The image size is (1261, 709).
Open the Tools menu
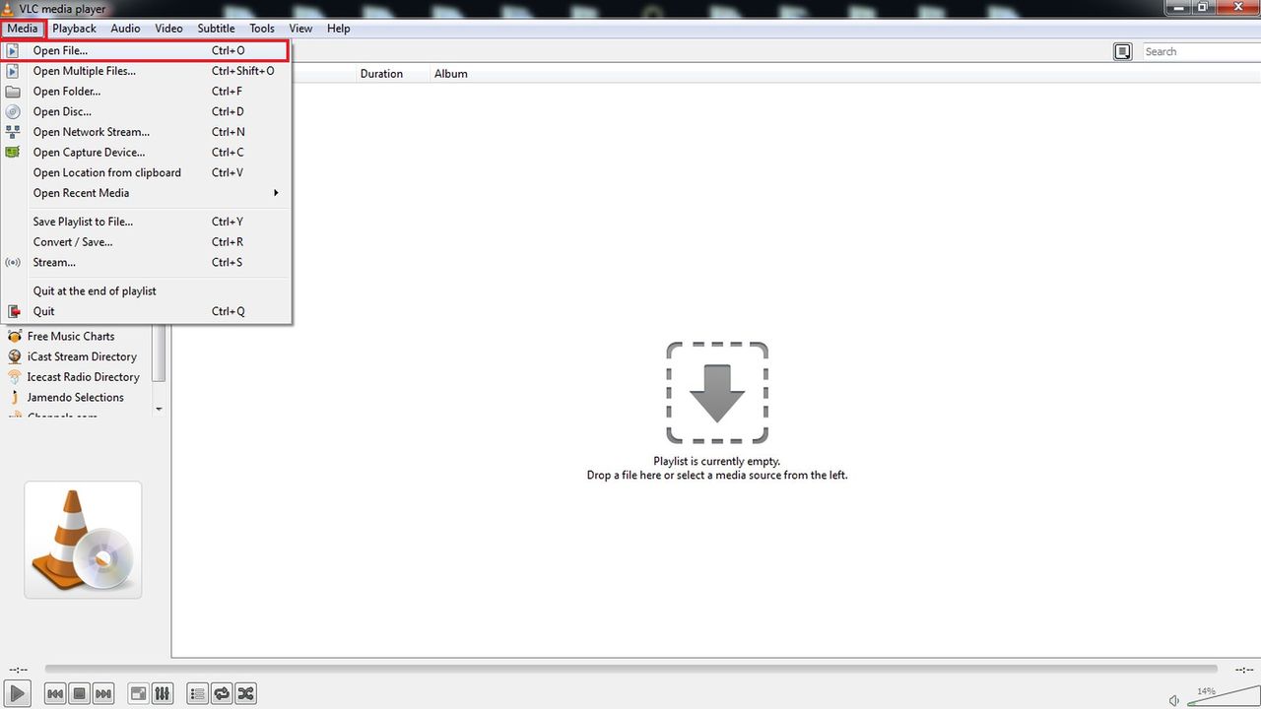click(x=262, y=29)
